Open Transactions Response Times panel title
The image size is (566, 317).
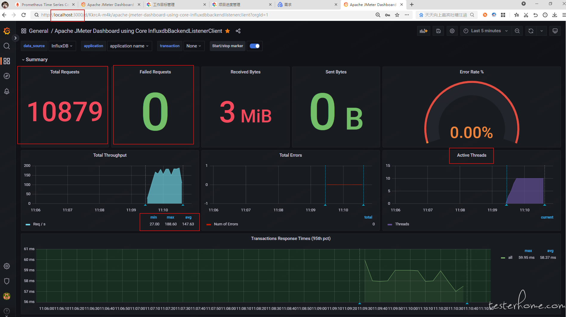click(291, 238)
